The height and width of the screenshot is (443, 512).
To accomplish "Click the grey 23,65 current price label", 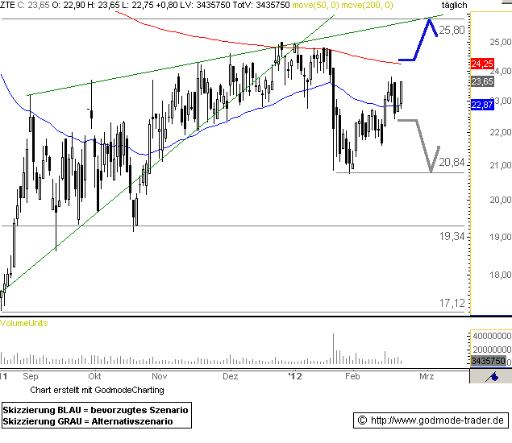I will pyautogui.click(x=482, y=81).
